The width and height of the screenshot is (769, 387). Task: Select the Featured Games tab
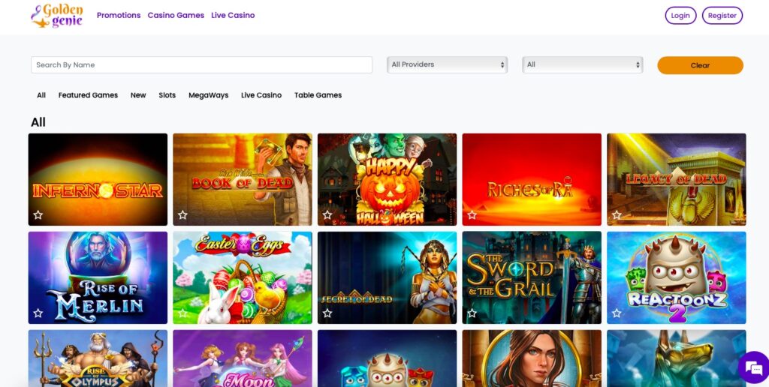[89, 95]
